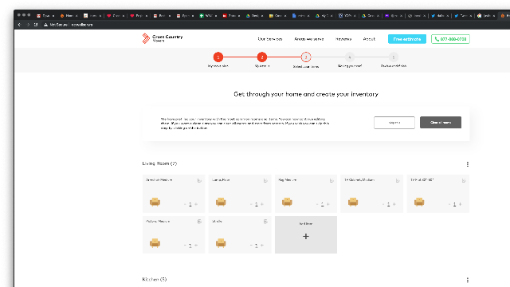Screen dimensions: 510x287
Task: Click step 3 Select your items circle
Action: [306, 57]
